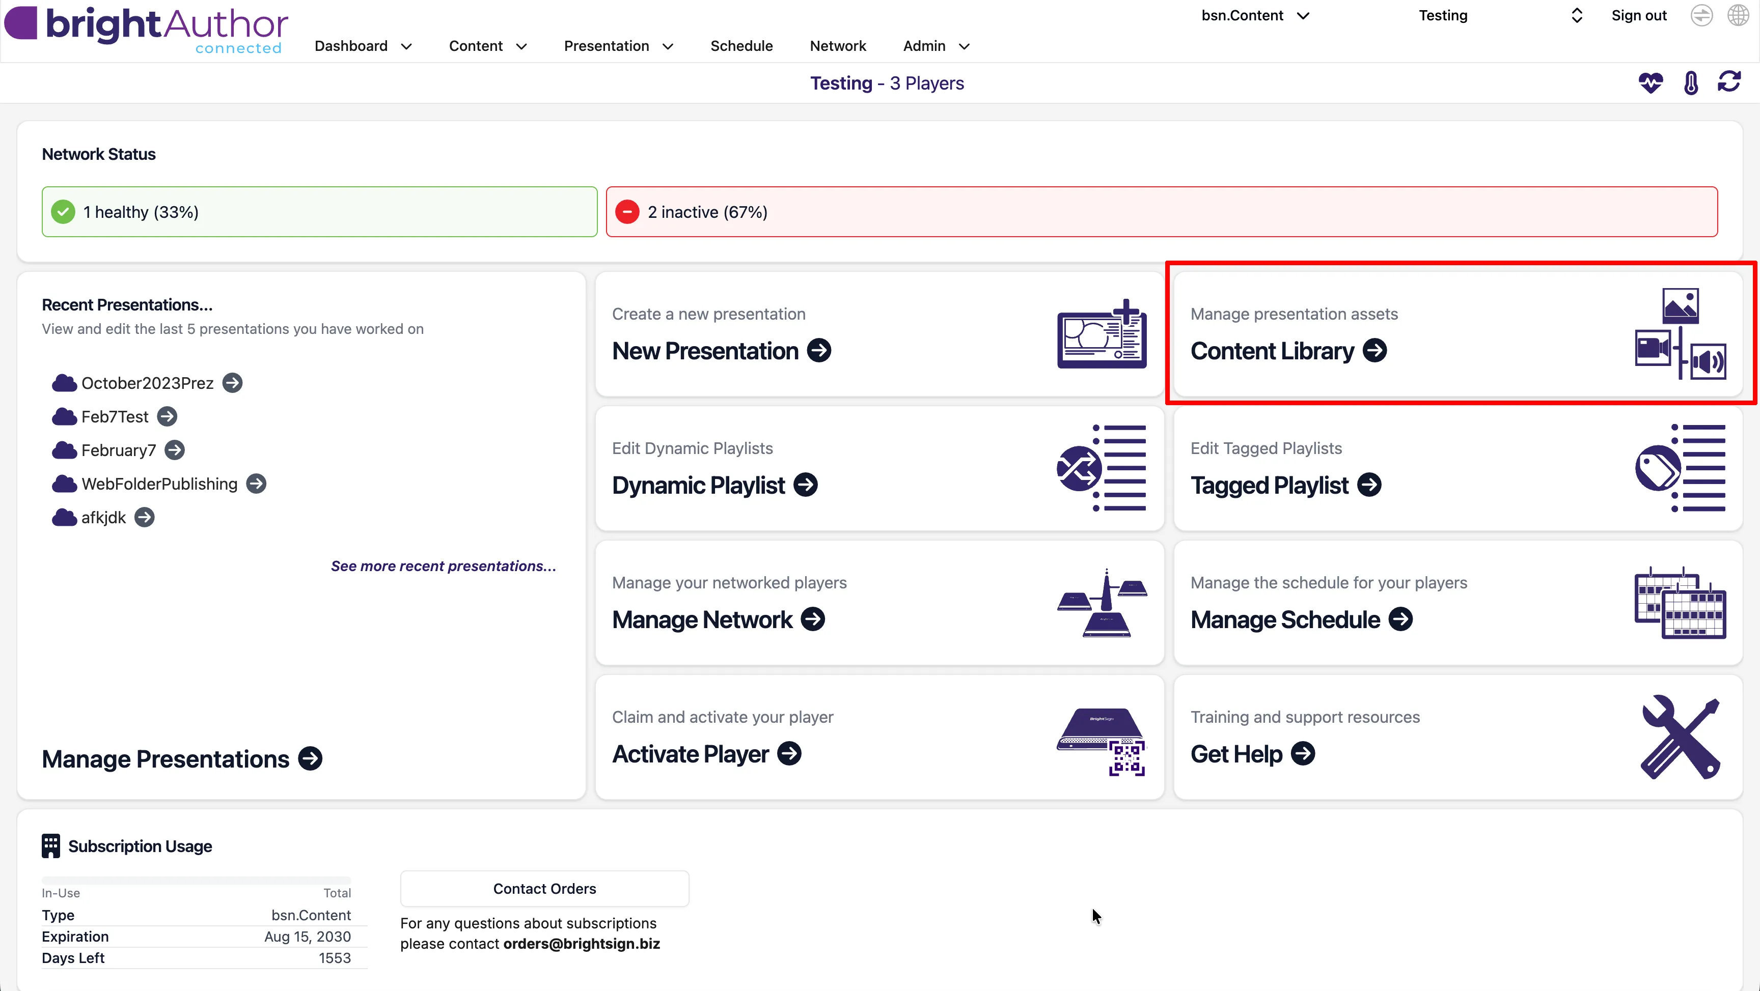
Task: Open the bsn.Content subscription dropdown
Action: (1256, 15)
